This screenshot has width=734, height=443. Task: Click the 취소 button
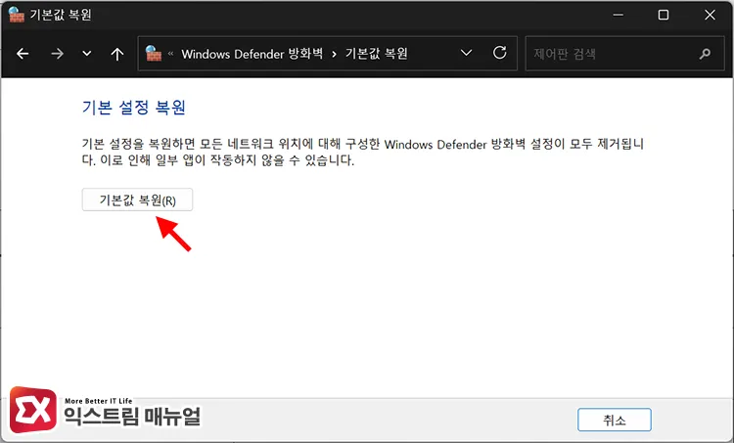615,420
